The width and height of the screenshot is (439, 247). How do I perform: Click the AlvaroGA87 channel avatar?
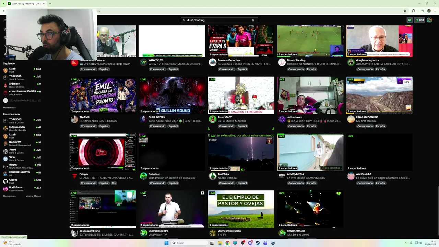[x=213, y=119]
